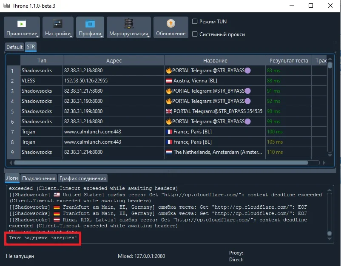Minimize the Throne window

[292, 6]
